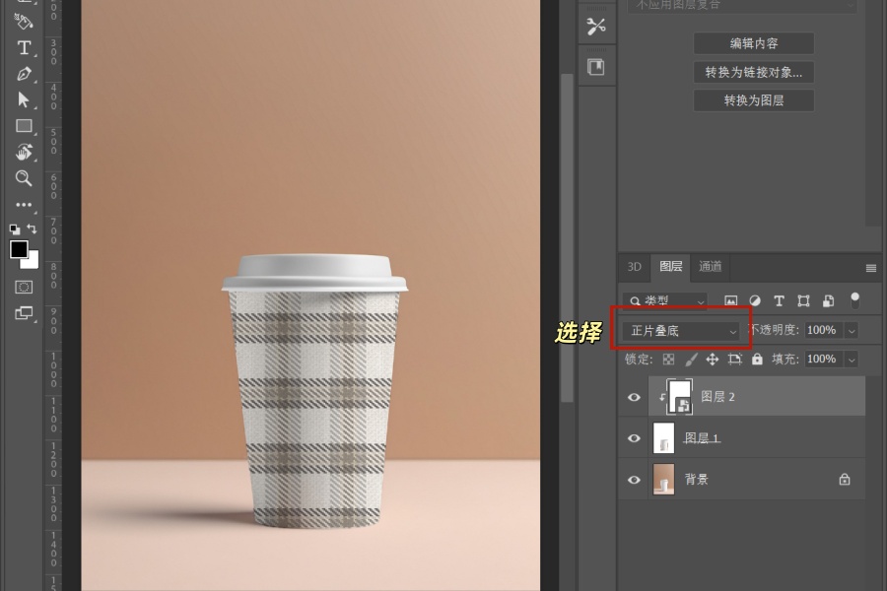This screenshot has height=591, width=887.
Task: Click the 转换为链接对象 button
Action: click(x=754, y=72)
